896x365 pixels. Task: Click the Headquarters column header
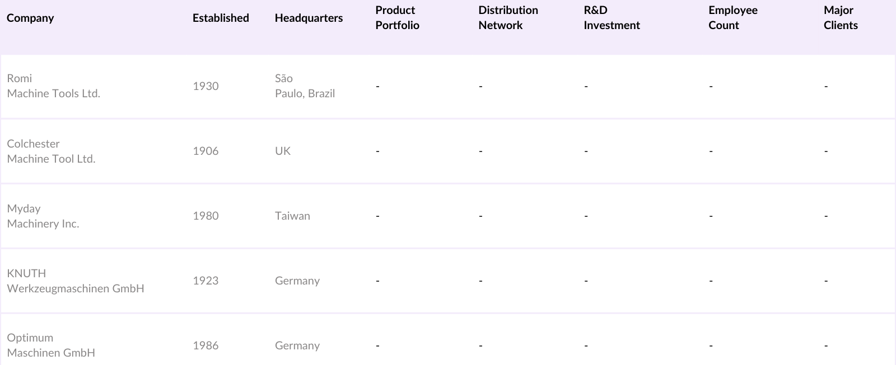(309, 18)
